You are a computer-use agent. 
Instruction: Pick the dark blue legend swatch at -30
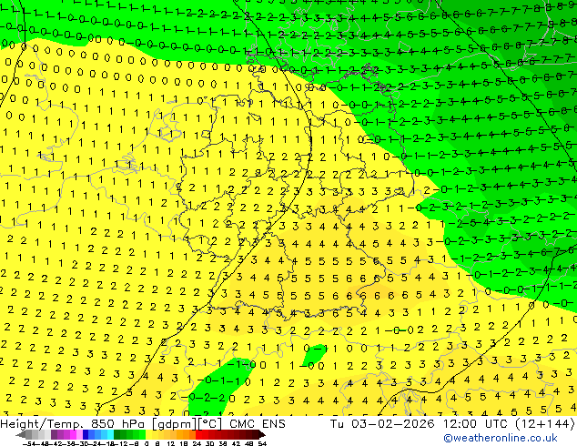click(86, 434)
